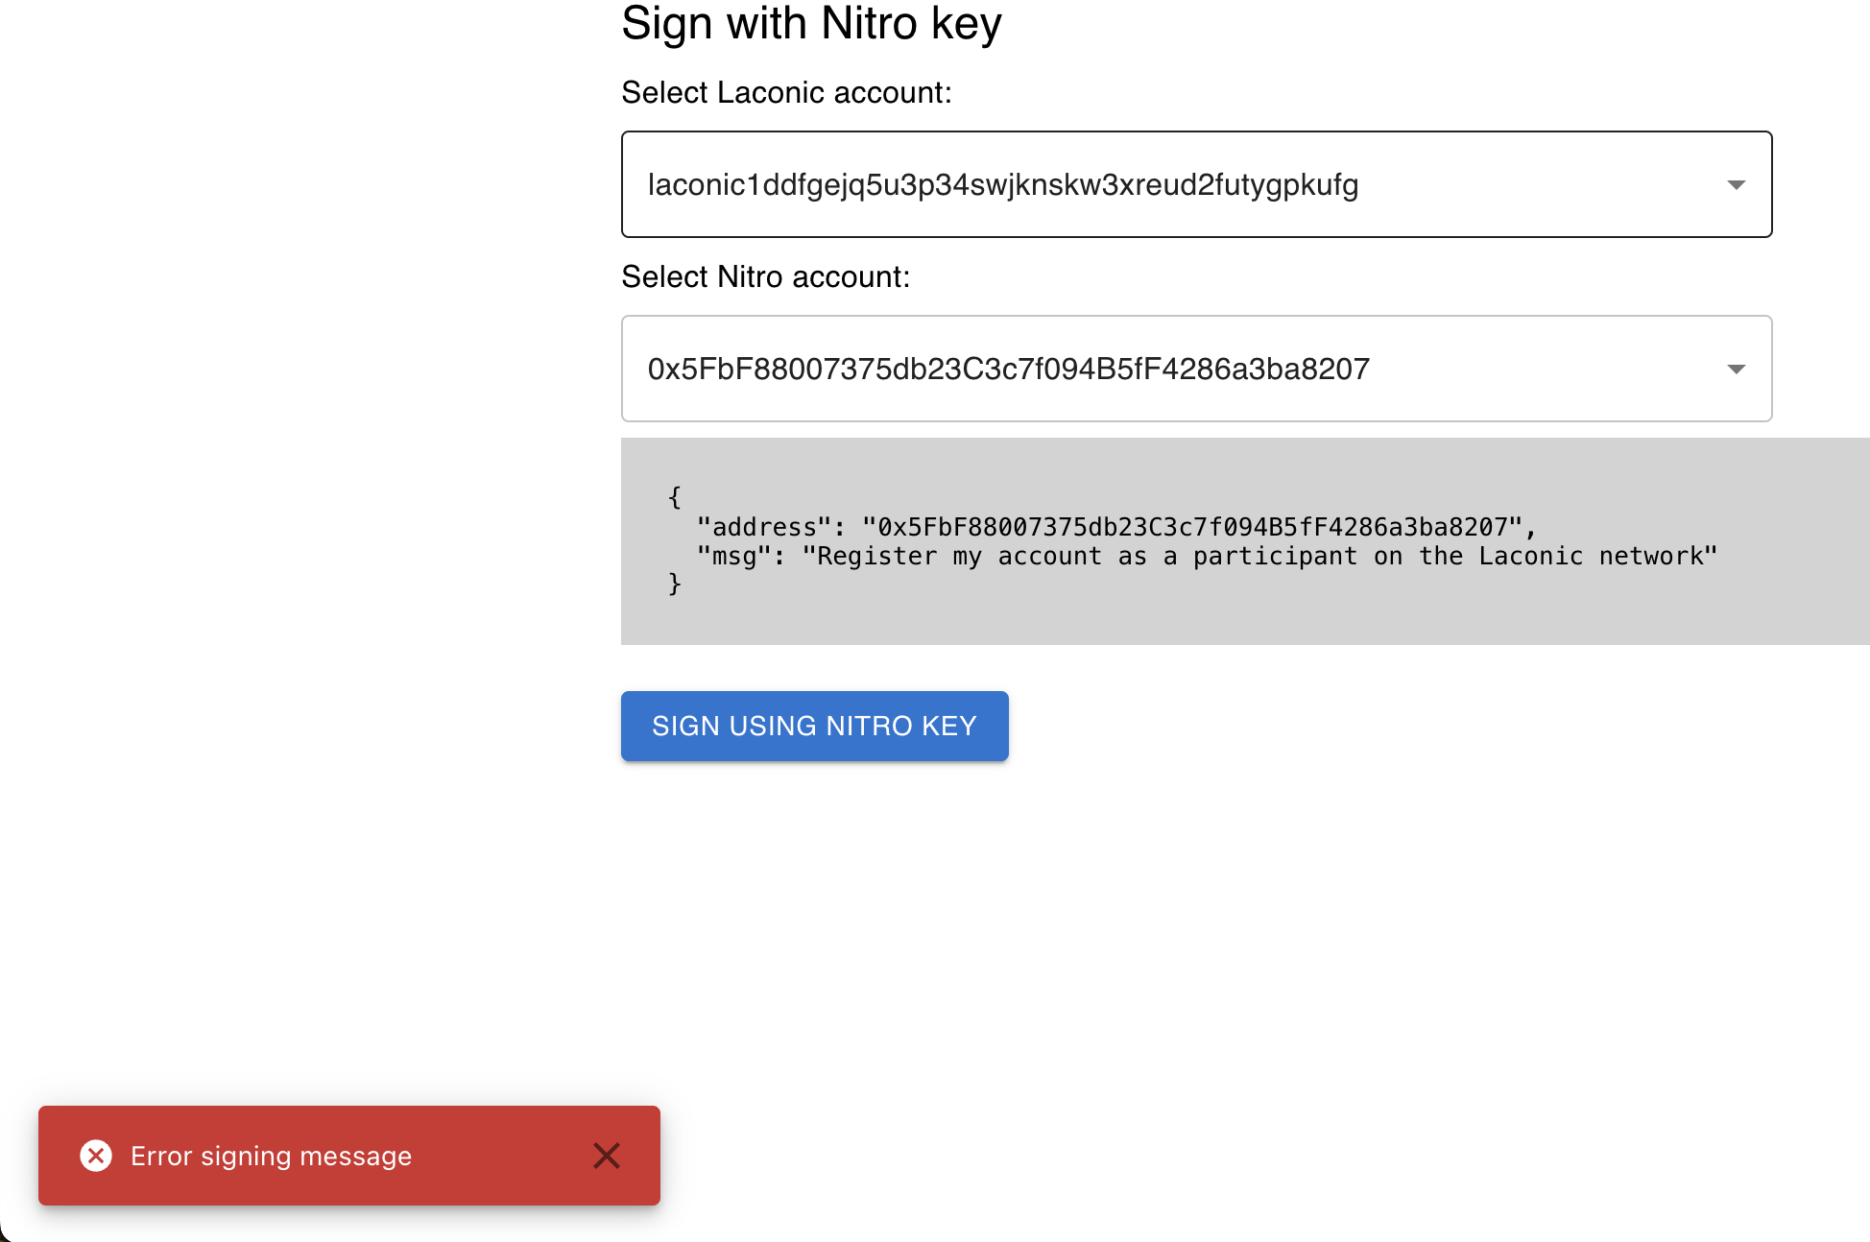Click the "Select Laconic account:" label
1870x1242 pixels.
[x=786, y=92]
